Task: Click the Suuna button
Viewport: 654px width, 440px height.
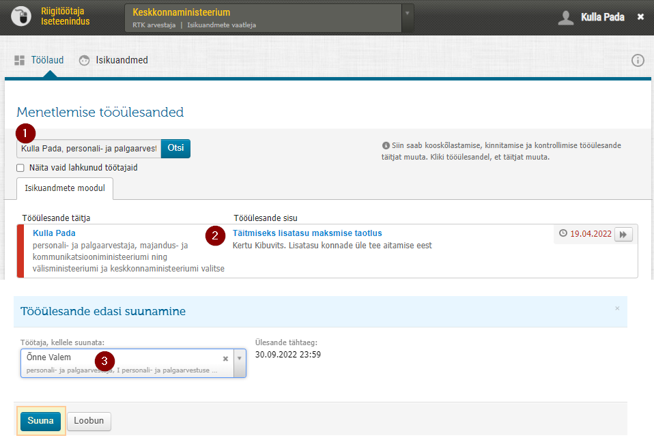Action: pos(40,421)
